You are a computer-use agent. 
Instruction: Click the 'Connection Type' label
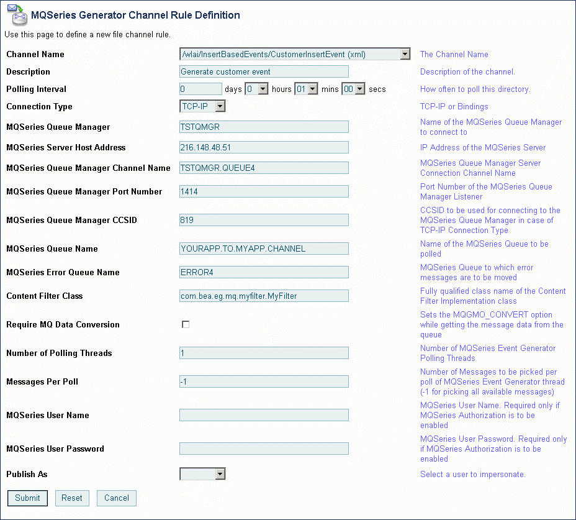coord(39,107)
